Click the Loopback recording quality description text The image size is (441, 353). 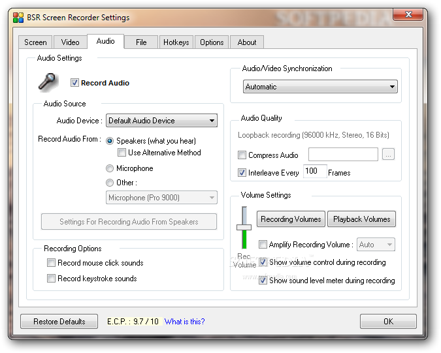pyautogui.click(x=314, y=135)
